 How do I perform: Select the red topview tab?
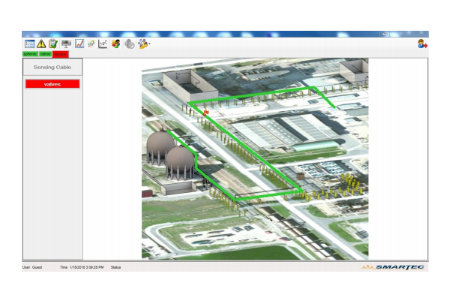tap(61, 54)
